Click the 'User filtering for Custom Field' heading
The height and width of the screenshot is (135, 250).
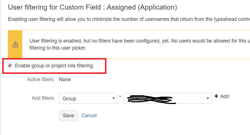click(x=92, y=7)
